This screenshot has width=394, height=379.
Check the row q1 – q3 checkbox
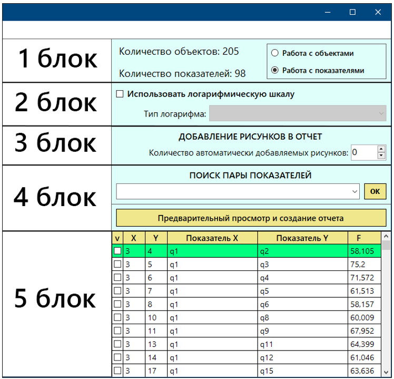point(117,264)
